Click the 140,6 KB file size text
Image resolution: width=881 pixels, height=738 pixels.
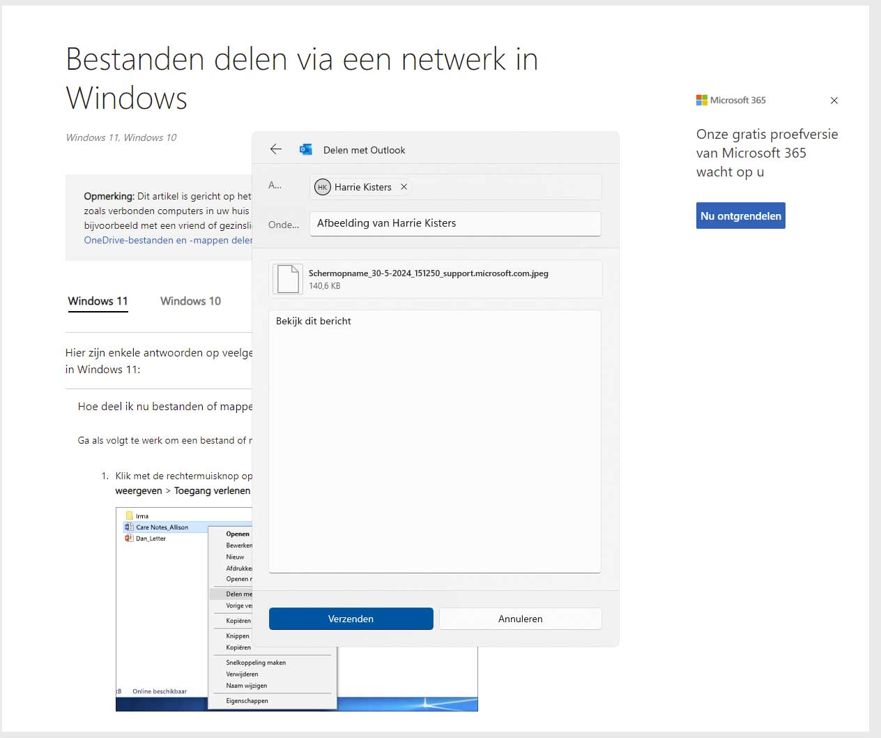[325, 286]
